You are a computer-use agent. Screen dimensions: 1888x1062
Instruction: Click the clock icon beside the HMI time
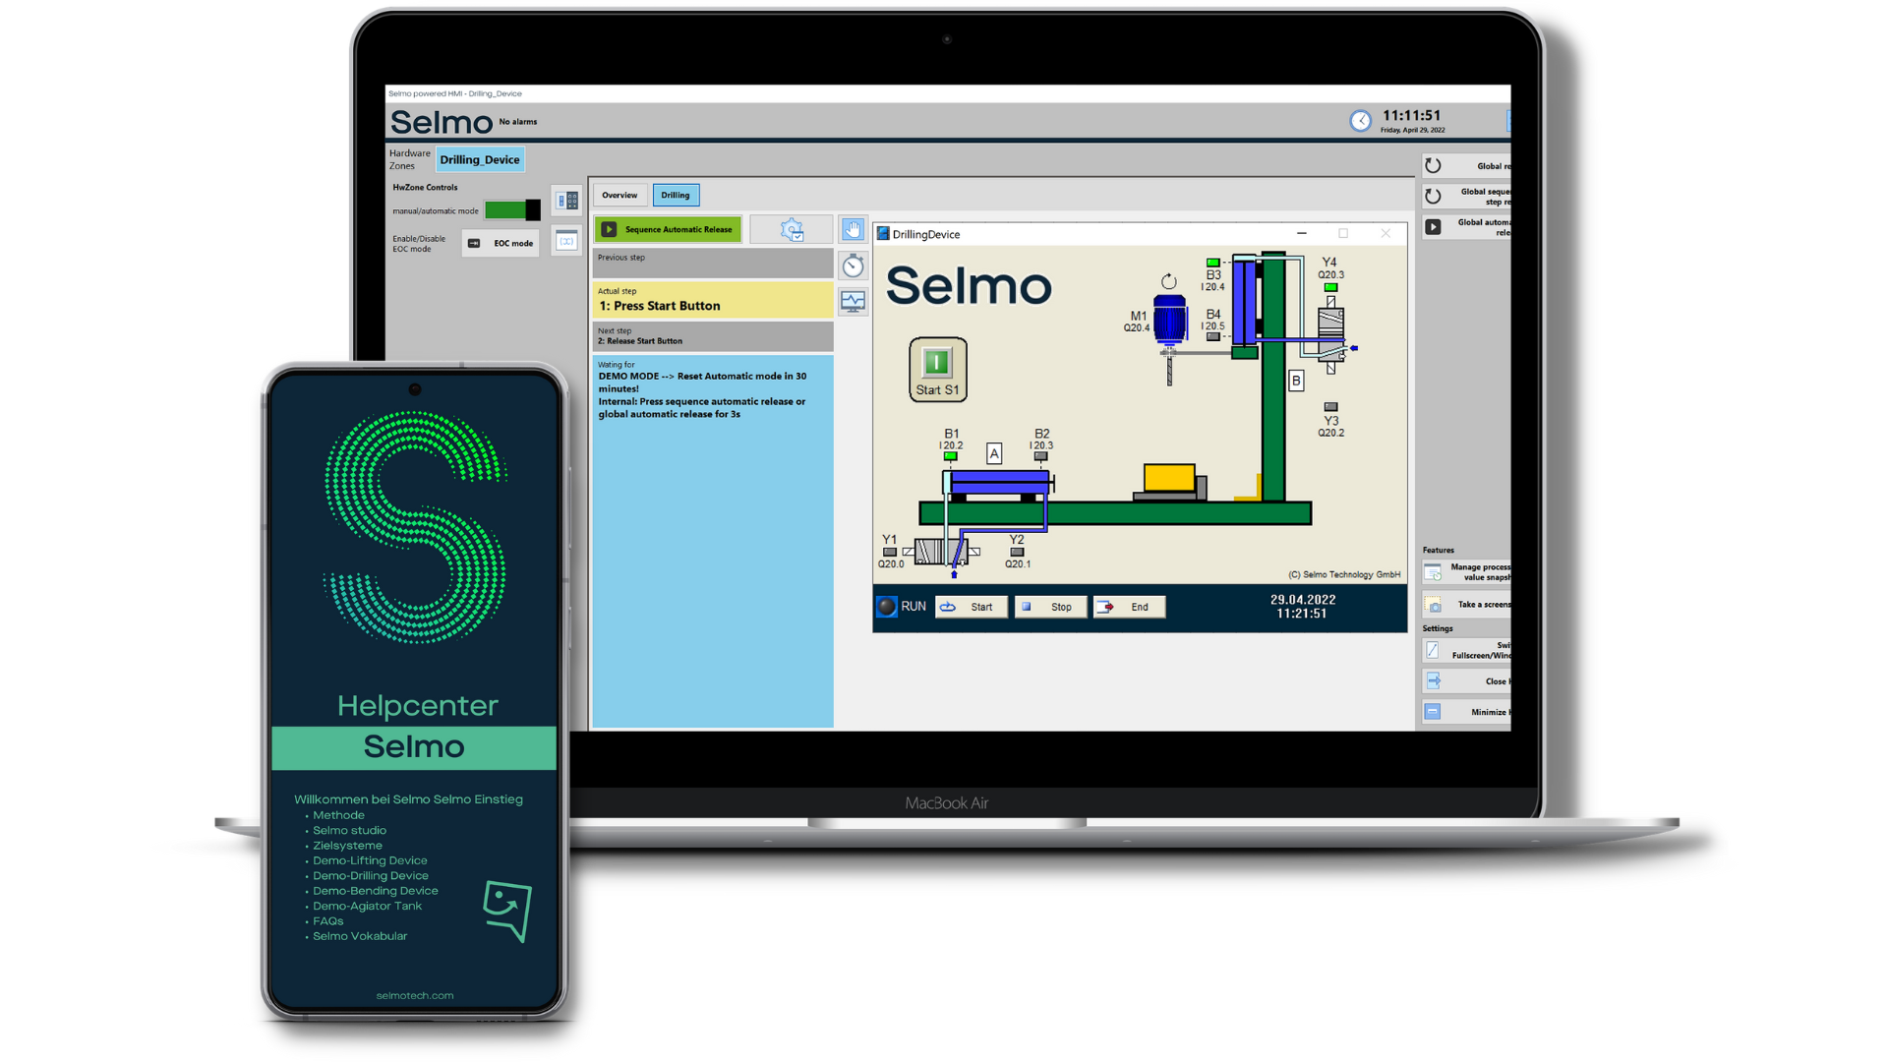[1360, 121]
